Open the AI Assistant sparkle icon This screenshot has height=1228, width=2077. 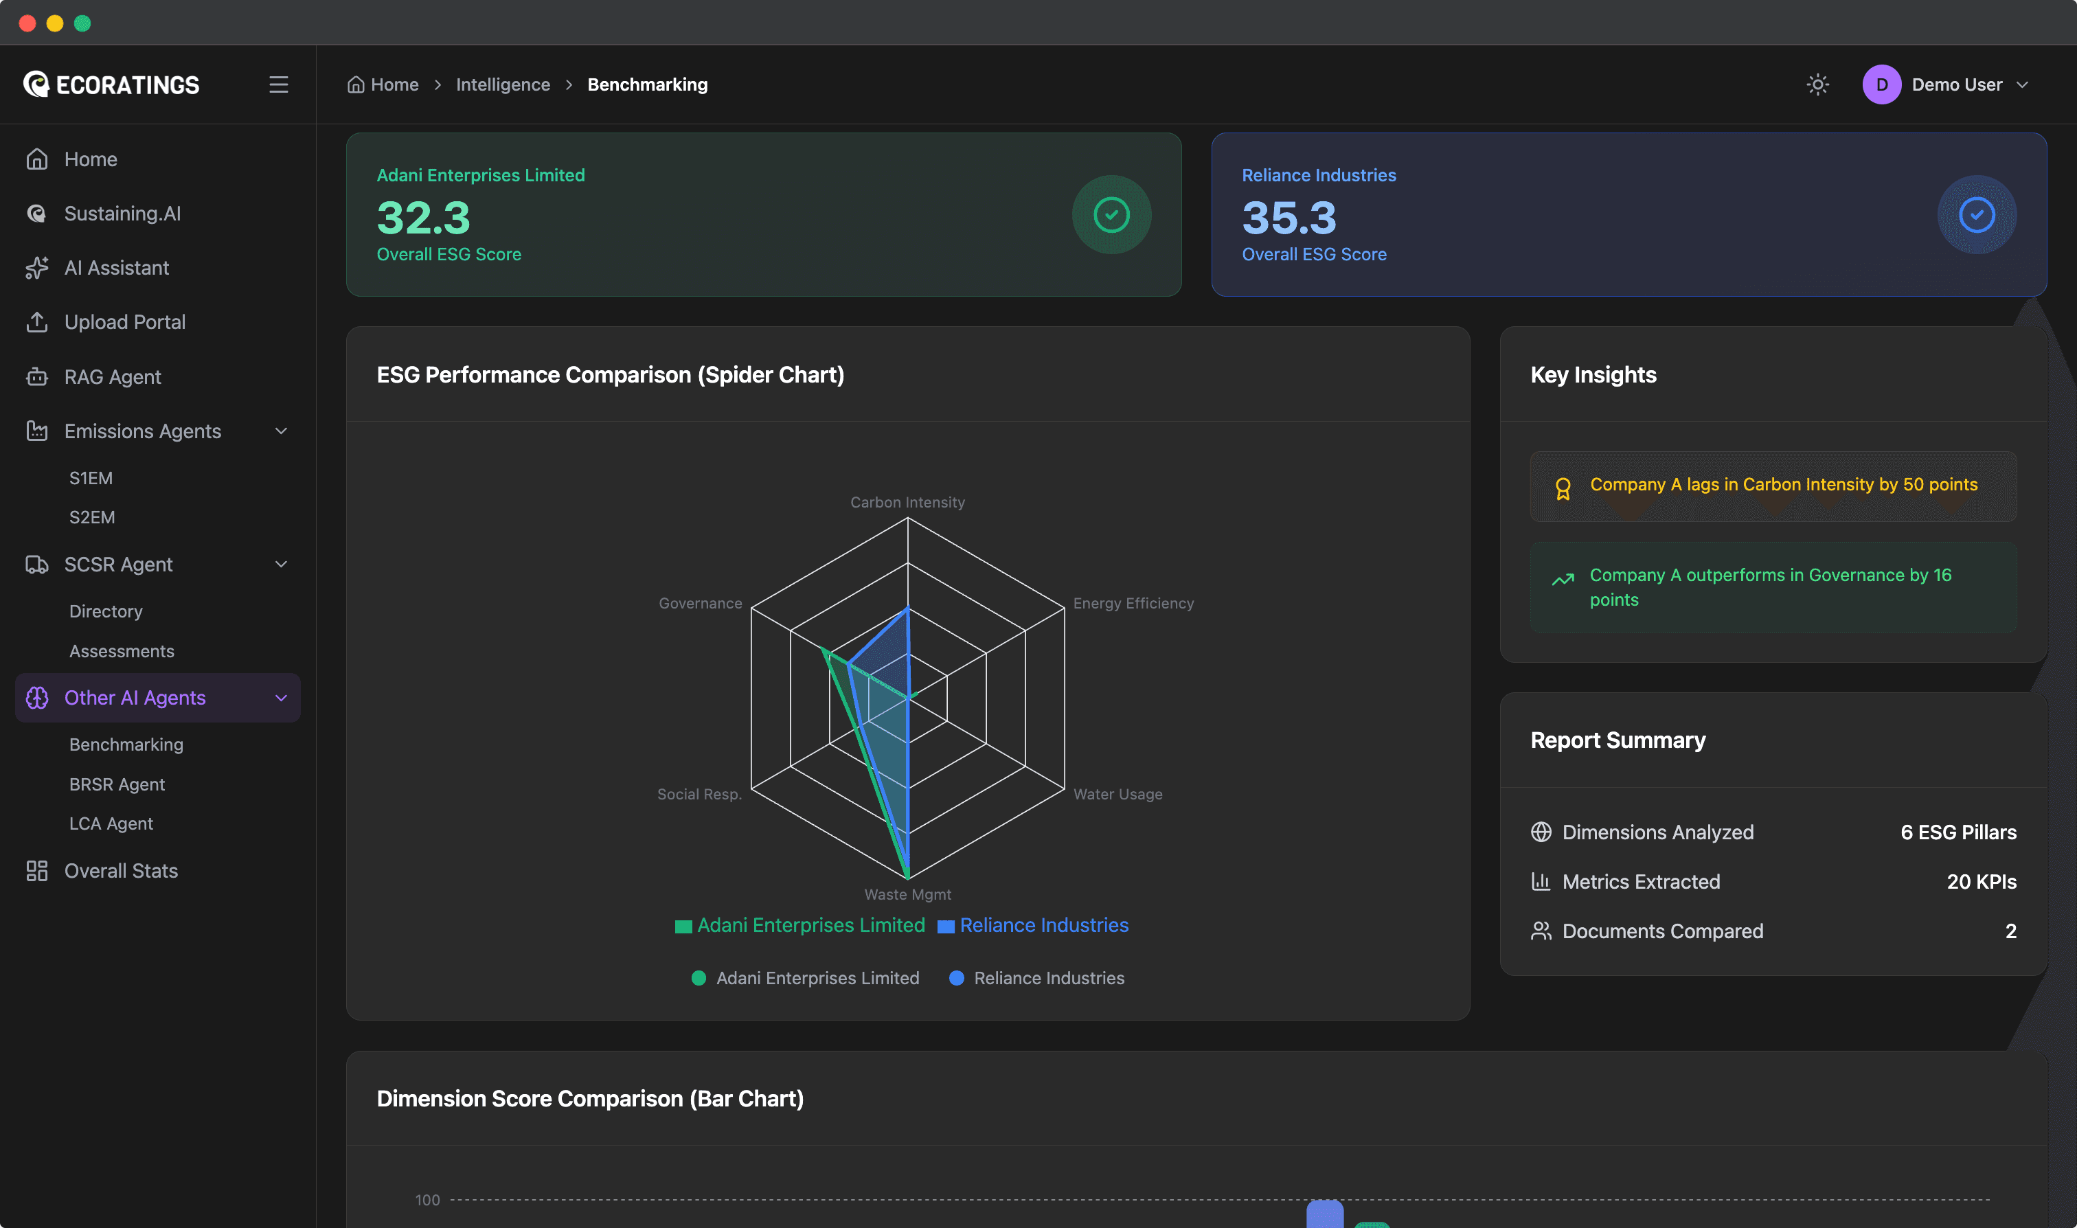[37, 268]
